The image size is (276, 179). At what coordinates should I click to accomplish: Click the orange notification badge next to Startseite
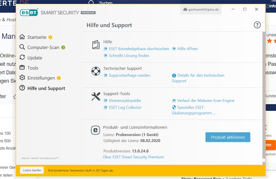point(50,37)
